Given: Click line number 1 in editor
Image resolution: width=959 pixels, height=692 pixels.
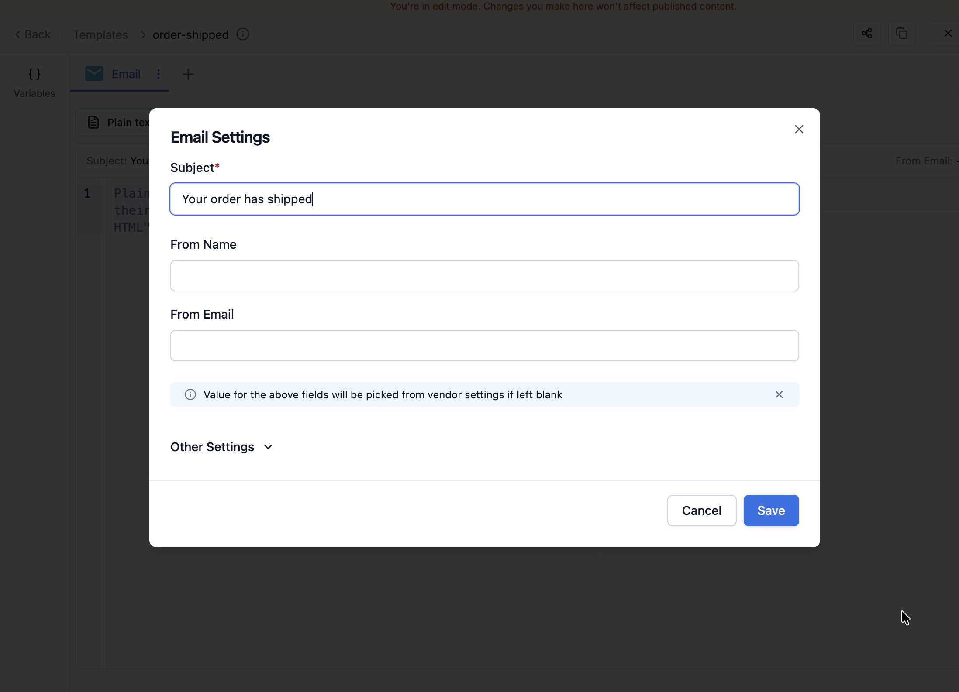Looking at the screenshot, I should [87, 193].
